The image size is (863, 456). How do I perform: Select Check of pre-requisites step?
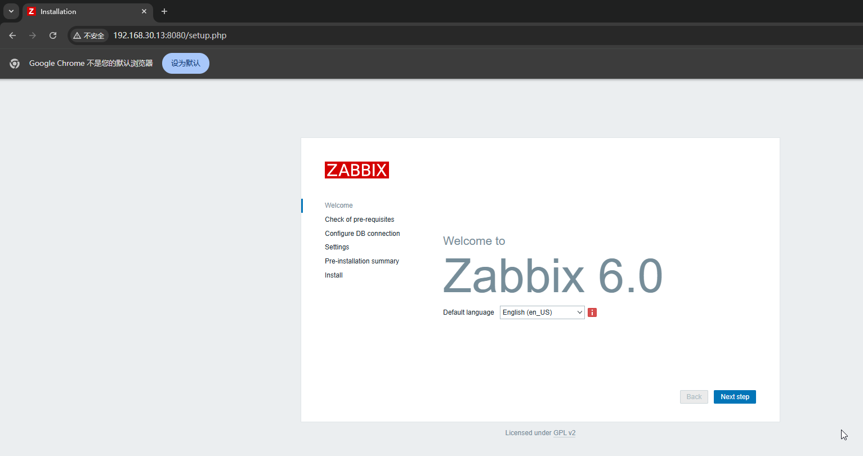click(359, 220)
